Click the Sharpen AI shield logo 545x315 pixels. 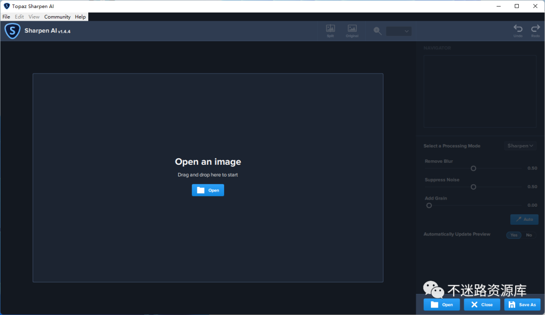[12, 31]
